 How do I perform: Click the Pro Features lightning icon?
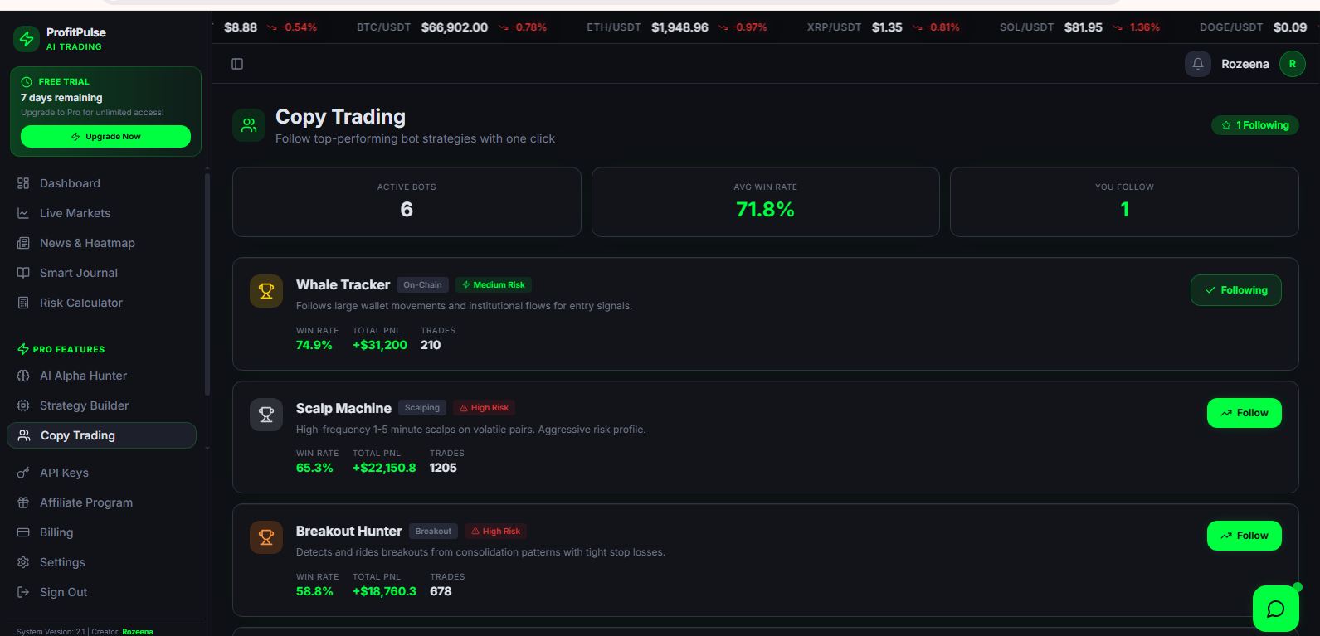[23, 349]
